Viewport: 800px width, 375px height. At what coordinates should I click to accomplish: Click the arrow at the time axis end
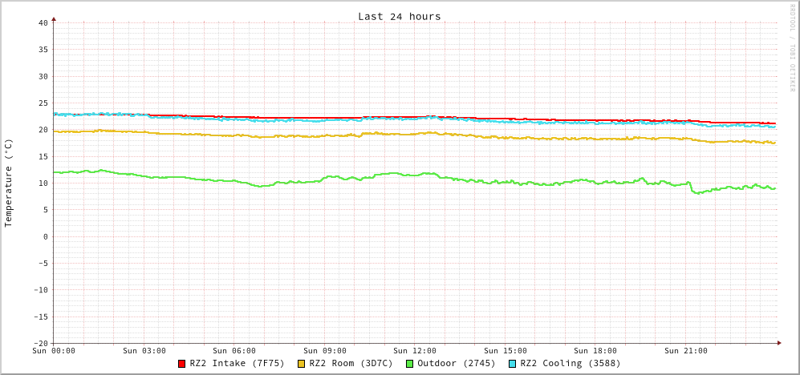point(778,343)
